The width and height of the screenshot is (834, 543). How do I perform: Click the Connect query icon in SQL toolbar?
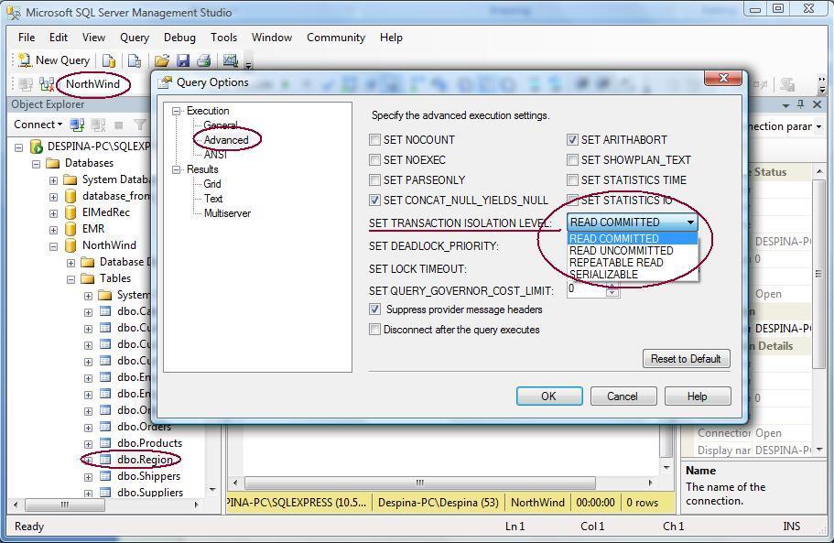tap(26, 84)
